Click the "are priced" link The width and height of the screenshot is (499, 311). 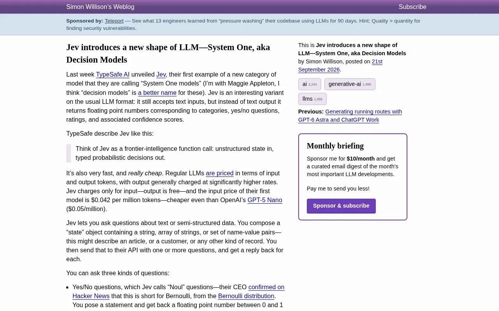219,173
